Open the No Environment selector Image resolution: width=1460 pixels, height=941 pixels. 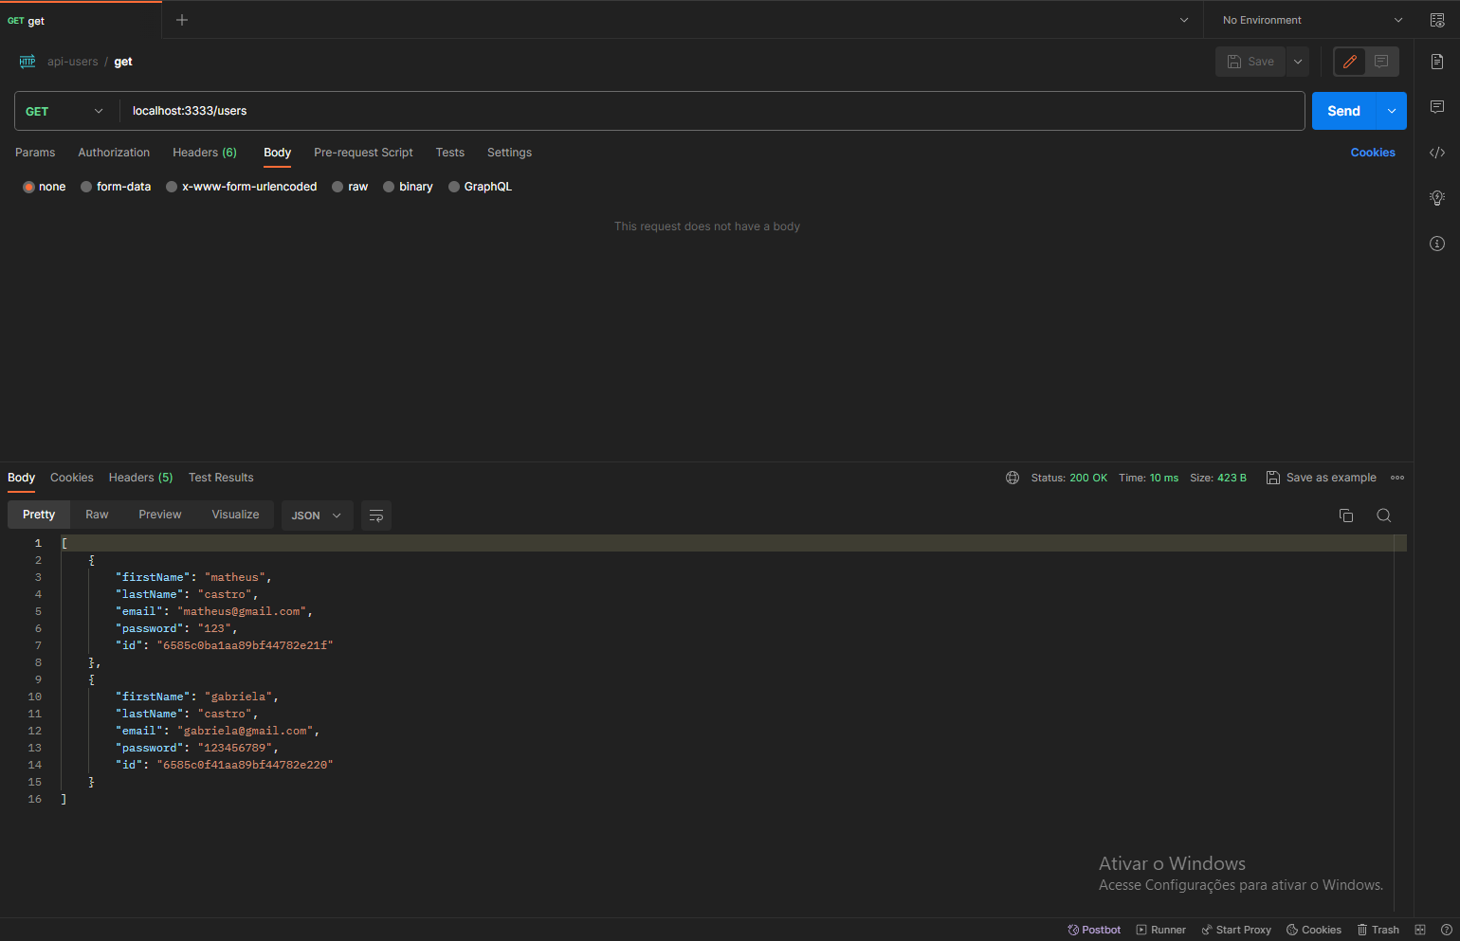[1312, 20]
